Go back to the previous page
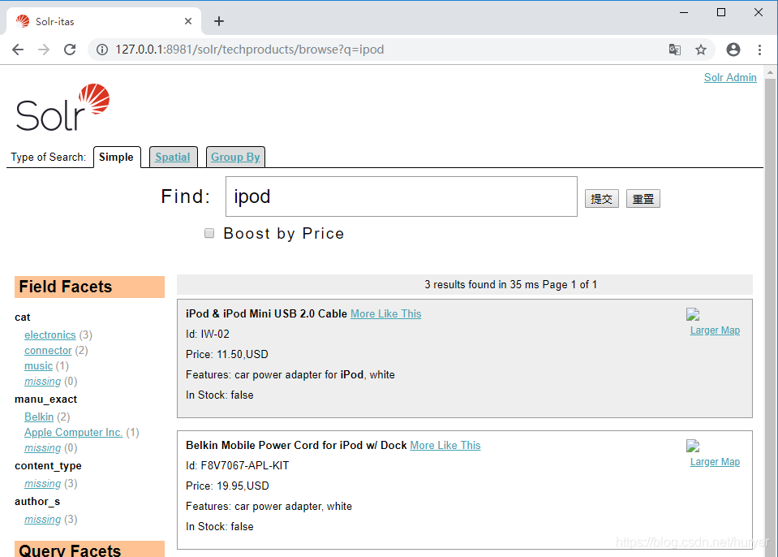The height and width of the screenshot is (557, 778). tap(18, 50)
